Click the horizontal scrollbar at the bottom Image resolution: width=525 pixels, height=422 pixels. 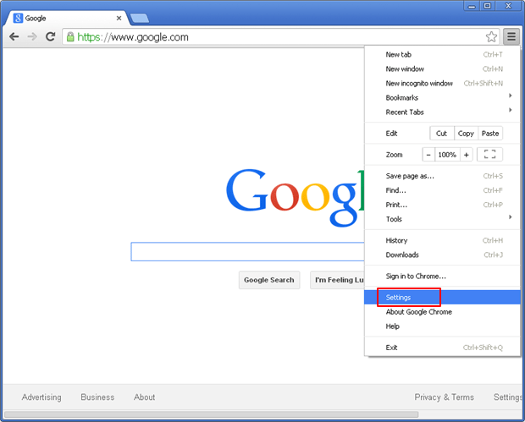tap(212, 414)
